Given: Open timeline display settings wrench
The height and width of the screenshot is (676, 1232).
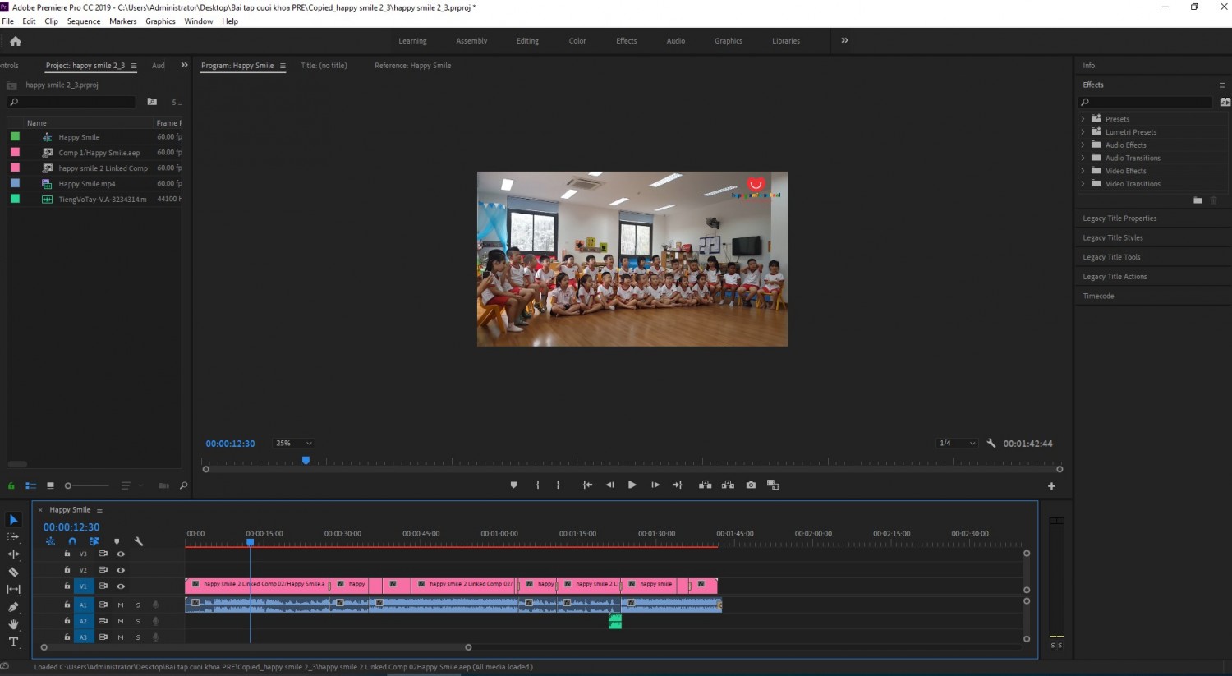Looking at the screenshot, I should (139, 541).
